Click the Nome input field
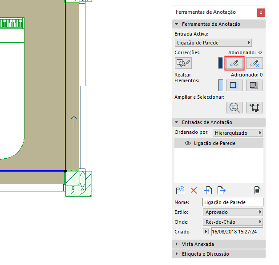 tap(233, 202)
